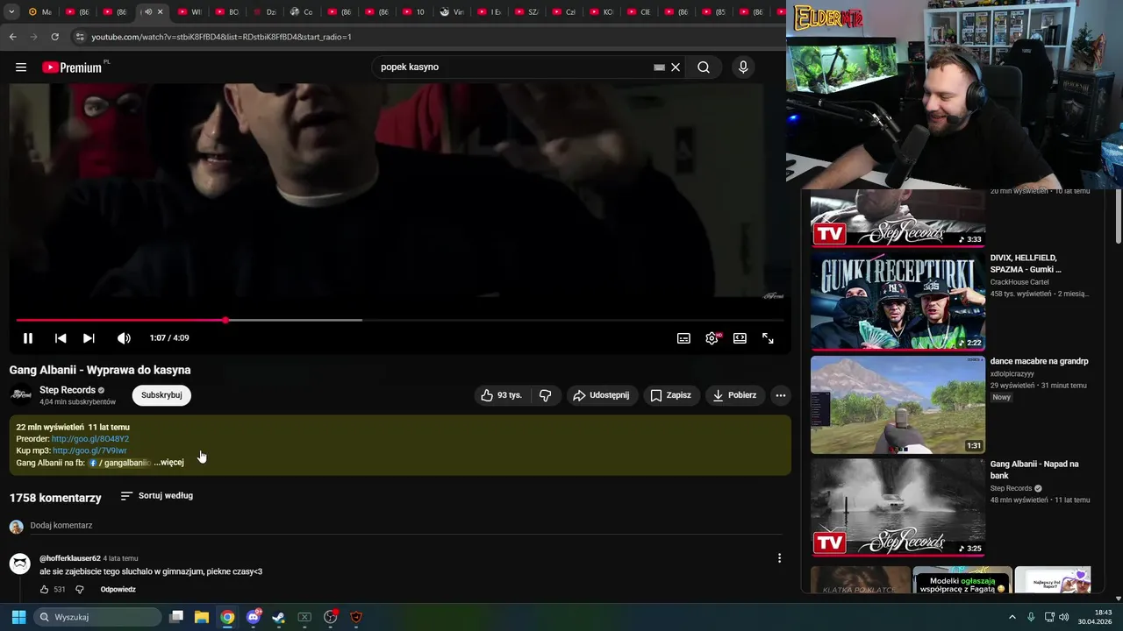Reload the page
Image resolution: width=1123 pixels, height=631 pixels.
[54, 37]
